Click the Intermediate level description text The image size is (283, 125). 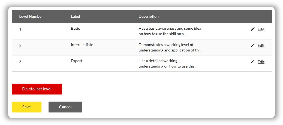170,47
